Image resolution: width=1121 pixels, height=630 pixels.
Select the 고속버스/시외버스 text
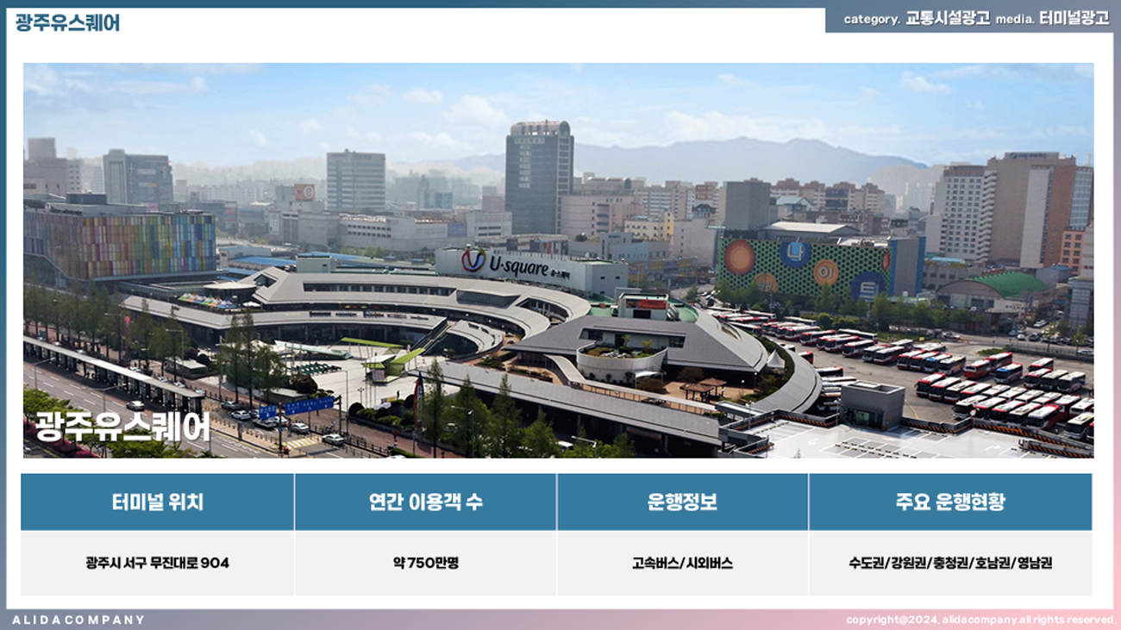(x=682, y=563)
